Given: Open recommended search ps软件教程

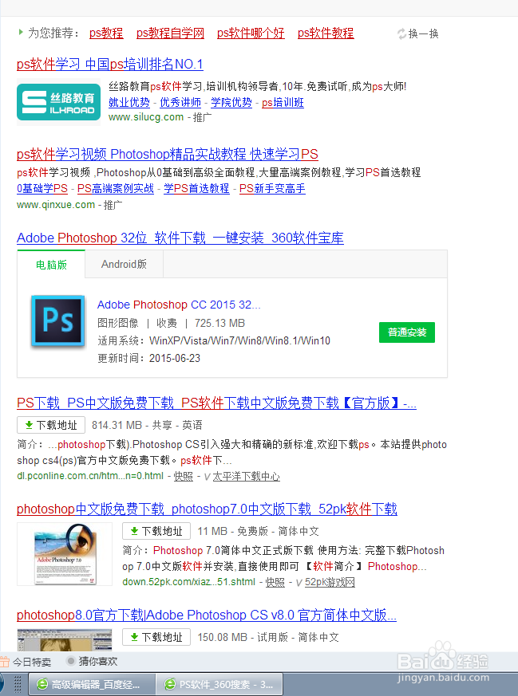Looking at the screenshot, I should tap(326, 33).
